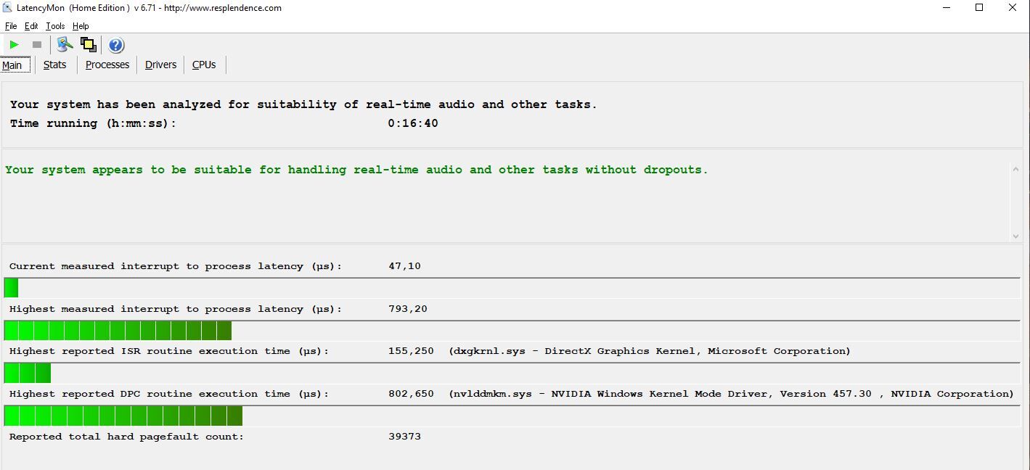This screenshot has height=470, width=1030.
Task: Open help via the blue question mark icon
Action: [x=115, y=45]
